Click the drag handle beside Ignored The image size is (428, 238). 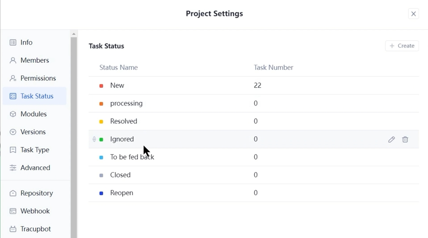(x=94, y=139)
